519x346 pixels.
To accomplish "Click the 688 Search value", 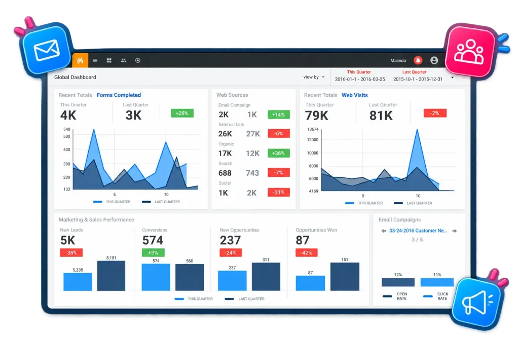I will (x=225, y=173).
